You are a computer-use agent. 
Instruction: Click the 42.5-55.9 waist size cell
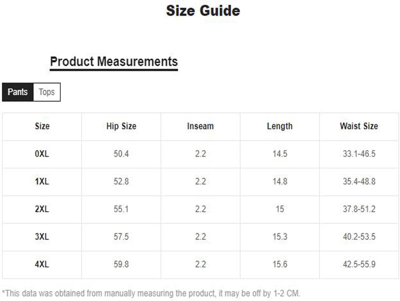click(x=359, y=264)
